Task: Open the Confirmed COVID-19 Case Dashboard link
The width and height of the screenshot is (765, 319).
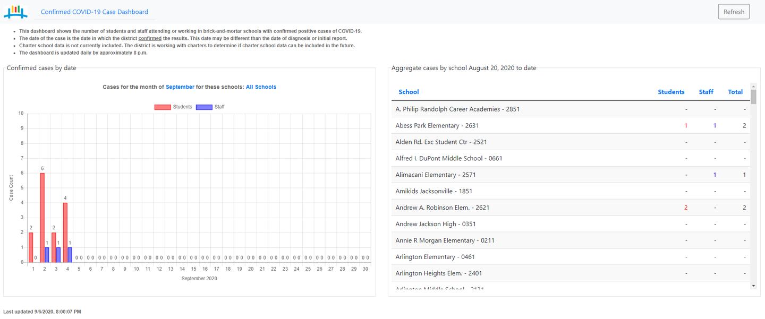Action: coord(95,12)
